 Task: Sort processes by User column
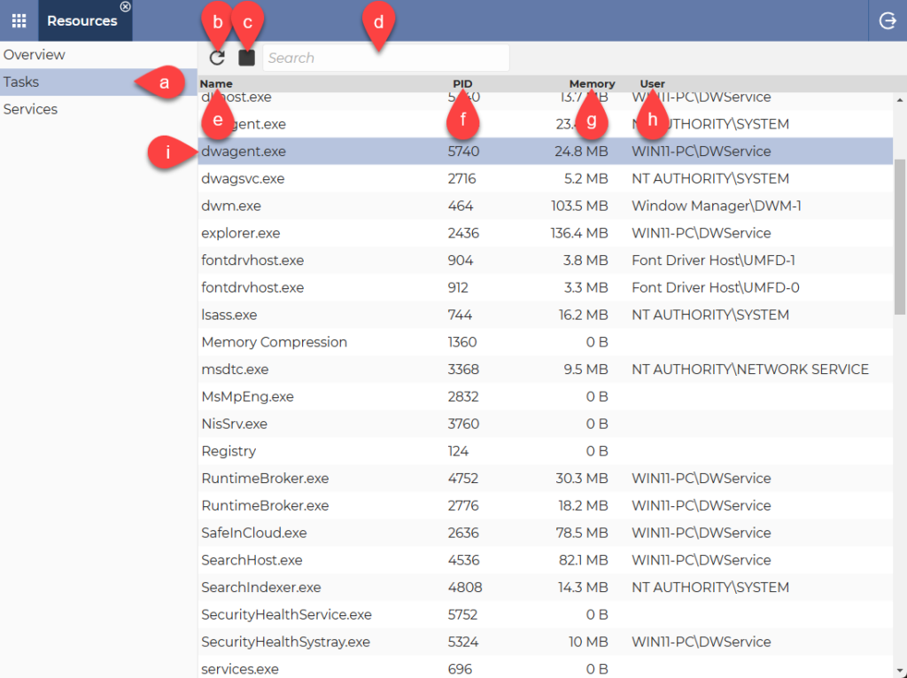(652, 83)
